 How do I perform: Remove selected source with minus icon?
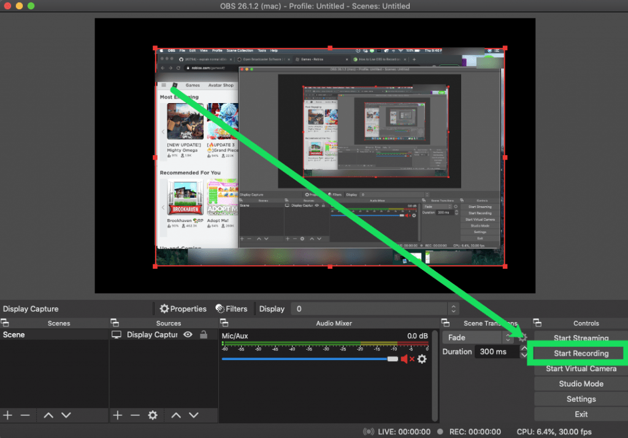point(135,415)
